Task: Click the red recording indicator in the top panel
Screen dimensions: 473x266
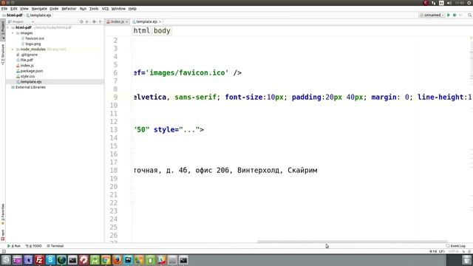Action: coord(426,3)
